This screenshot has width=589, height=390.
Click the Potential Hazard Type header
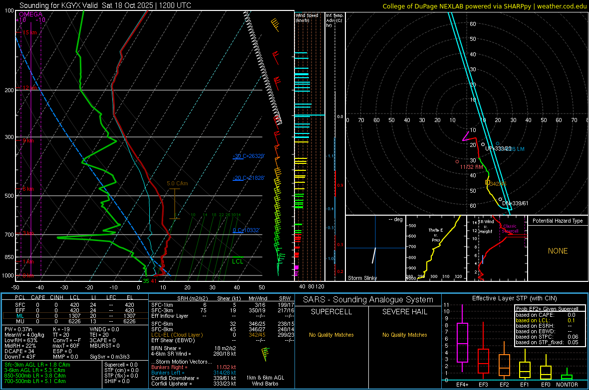[558, 221]
